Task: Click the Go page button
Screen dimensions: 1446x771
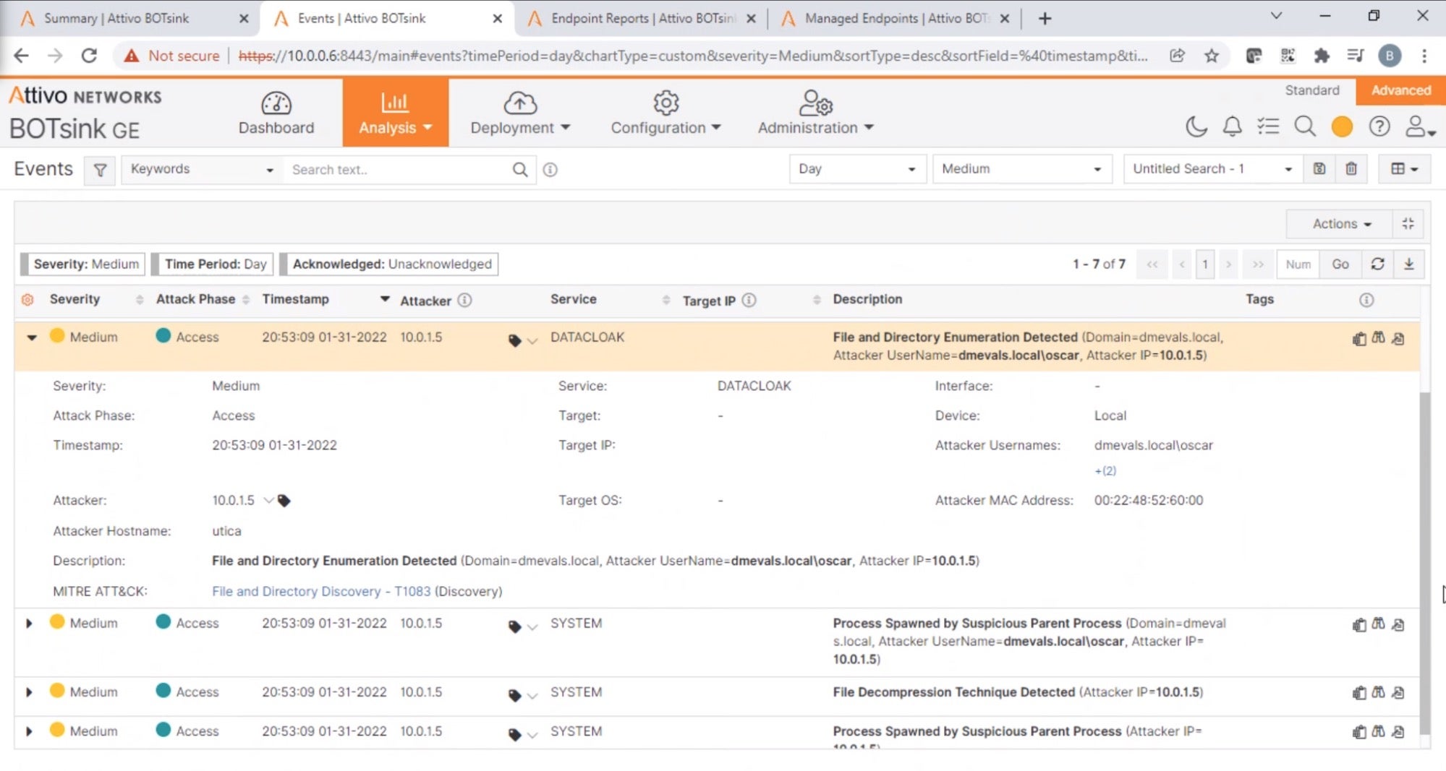Action: [1340, 264]
